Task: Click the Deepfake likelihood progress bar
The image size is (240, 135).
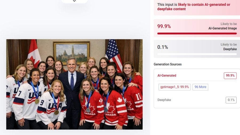Action: (197, 54)
